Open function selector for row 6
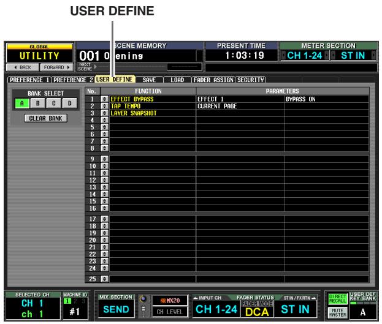This screenshot has height=324, width=382. click(104, 134)
